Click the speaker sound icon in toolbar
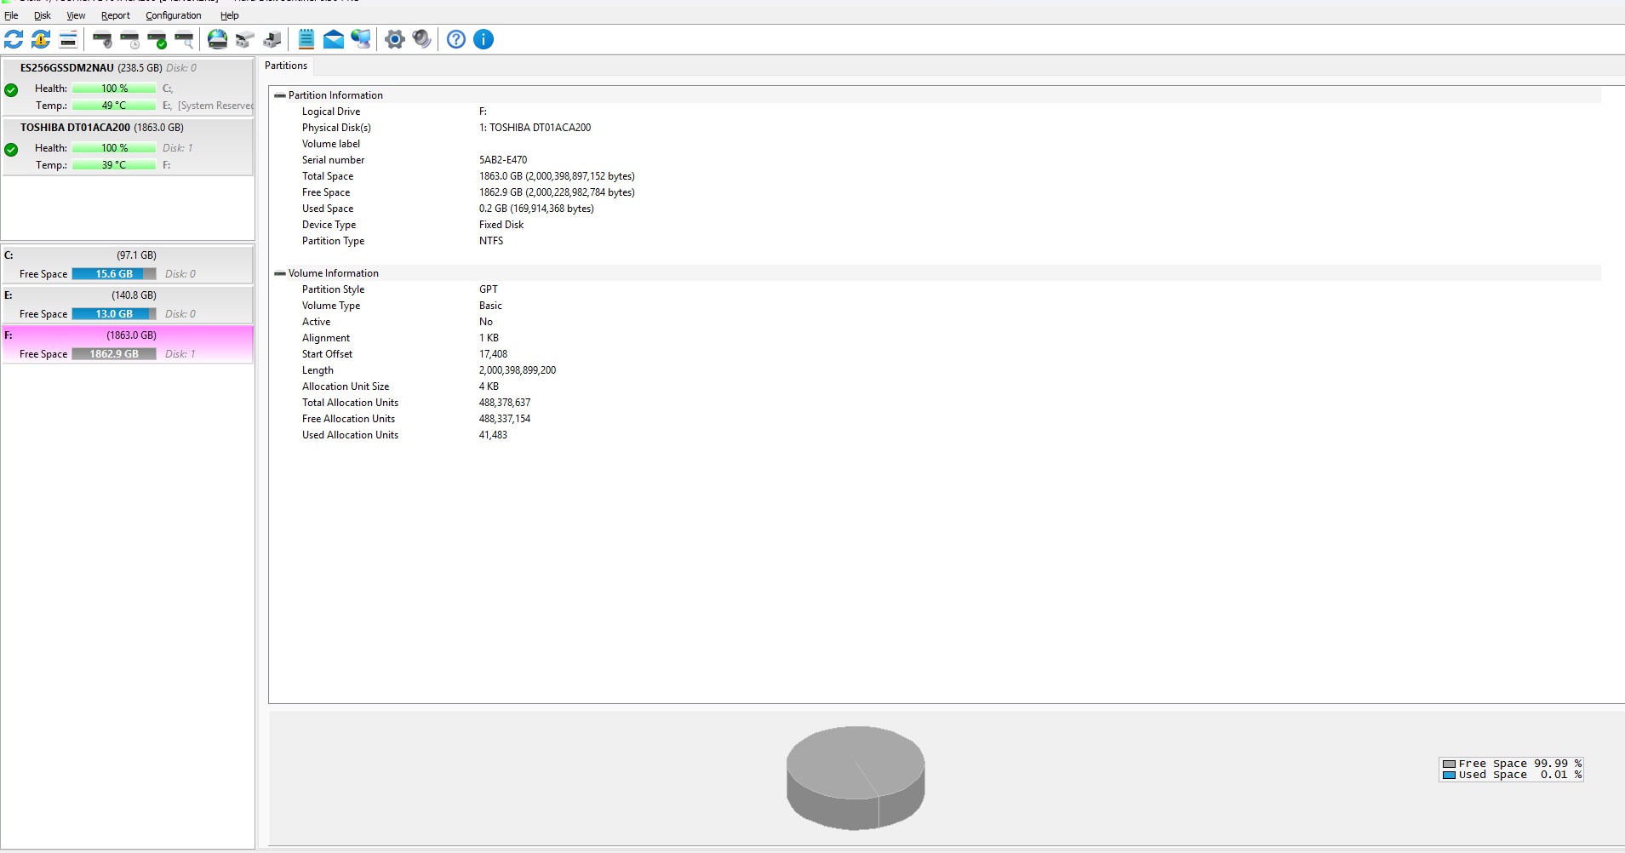Viewport: 1625px width, 853px height. 422,39
